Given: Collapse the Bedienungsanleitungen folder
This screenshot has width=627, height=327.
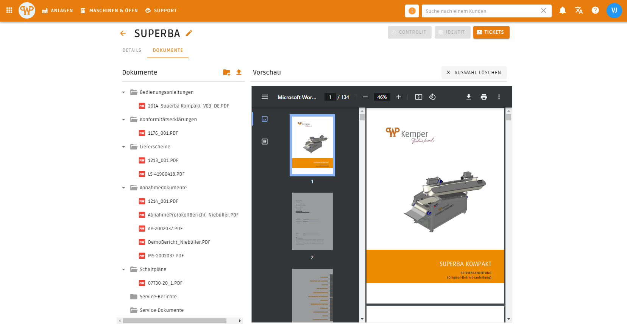Looking at the screenshot, I should point(123,92).
